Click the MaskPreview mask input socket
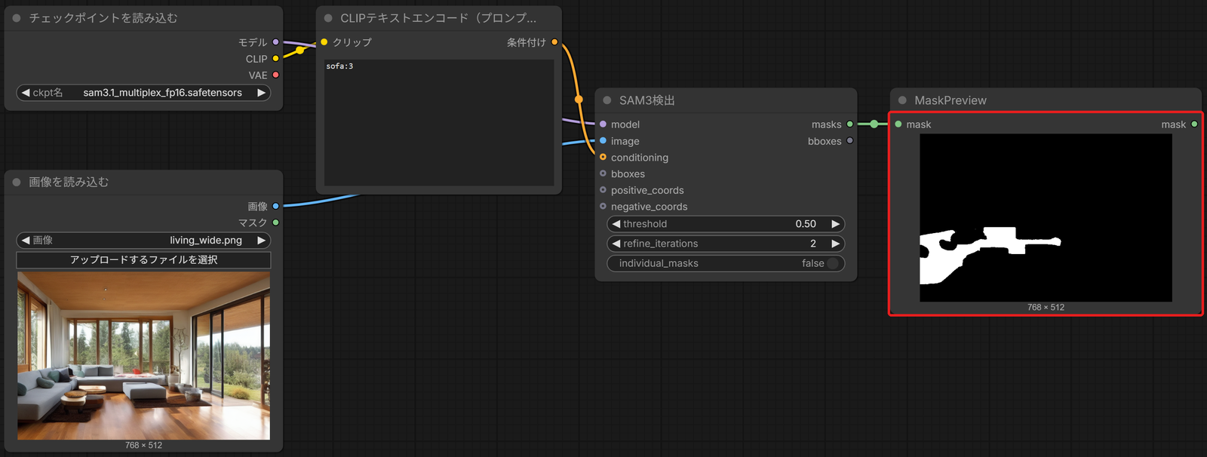 [x=898, y=124]
